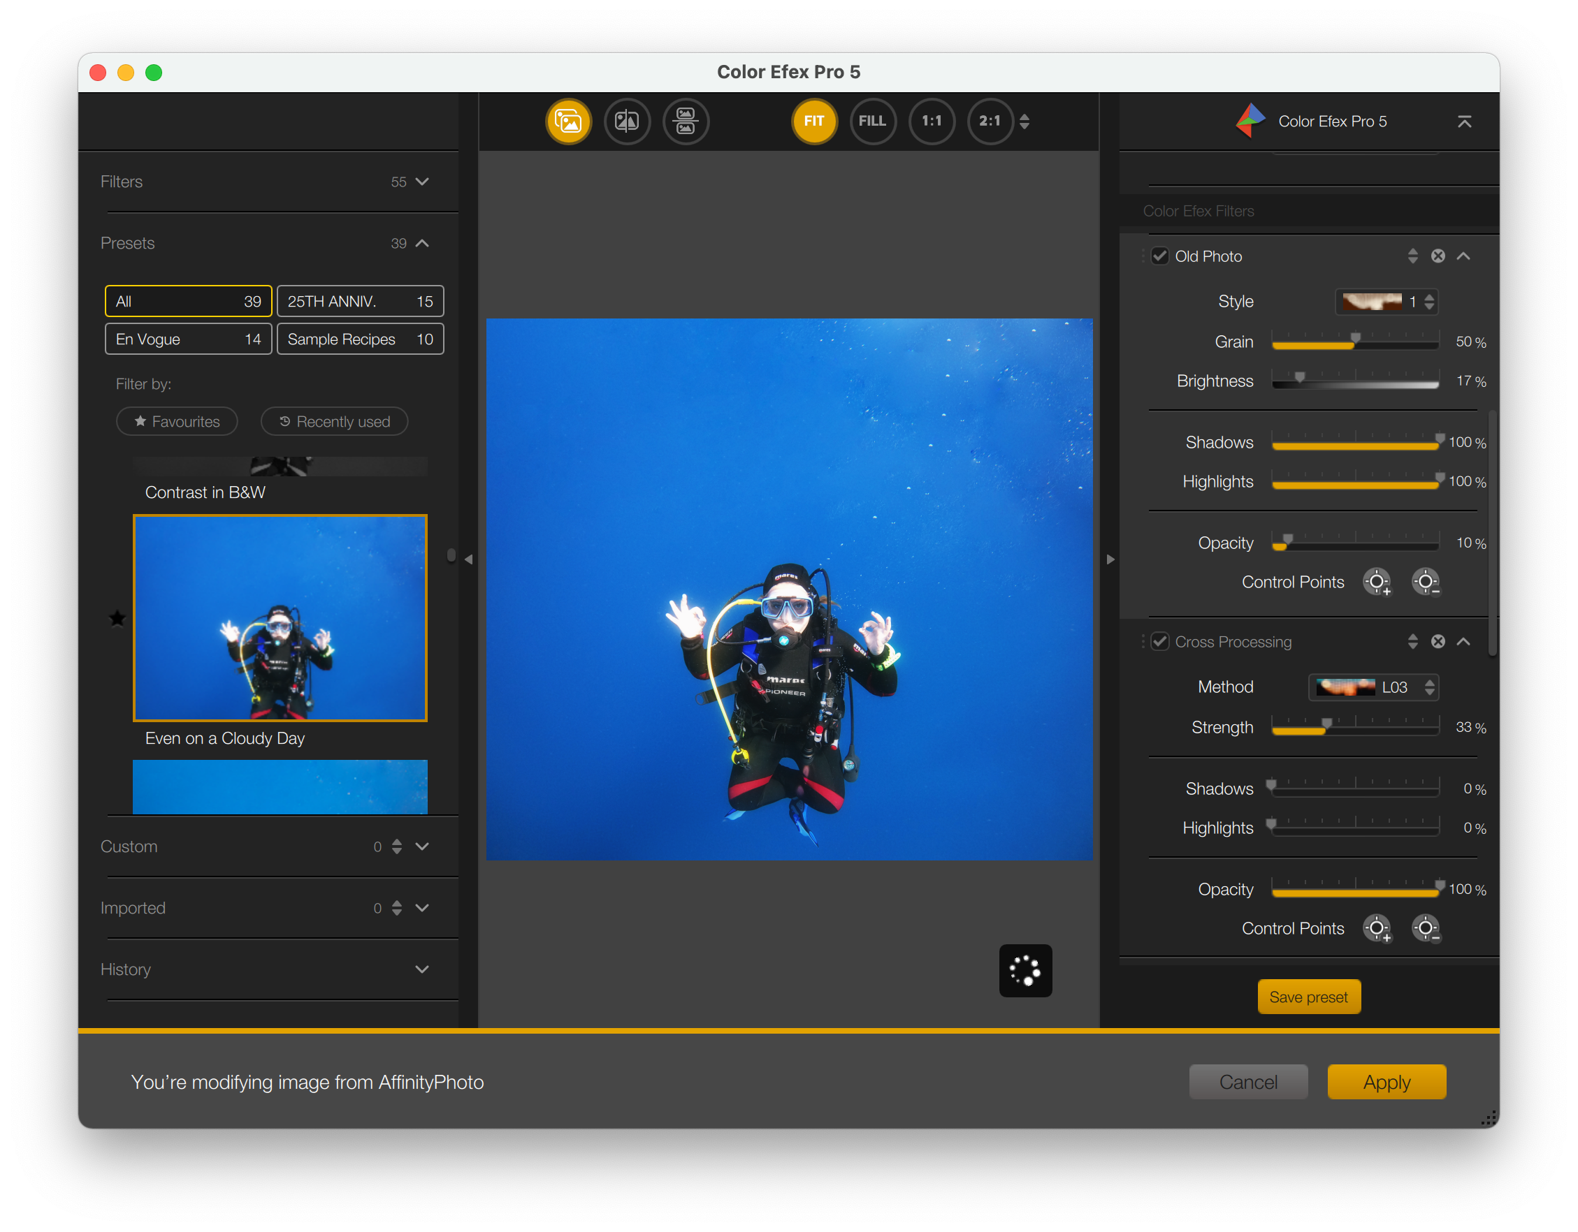Disable the Old Photo filter checkbox
The height and width of the screenshot is (1232, 1578).
[x=1159, y=256]
